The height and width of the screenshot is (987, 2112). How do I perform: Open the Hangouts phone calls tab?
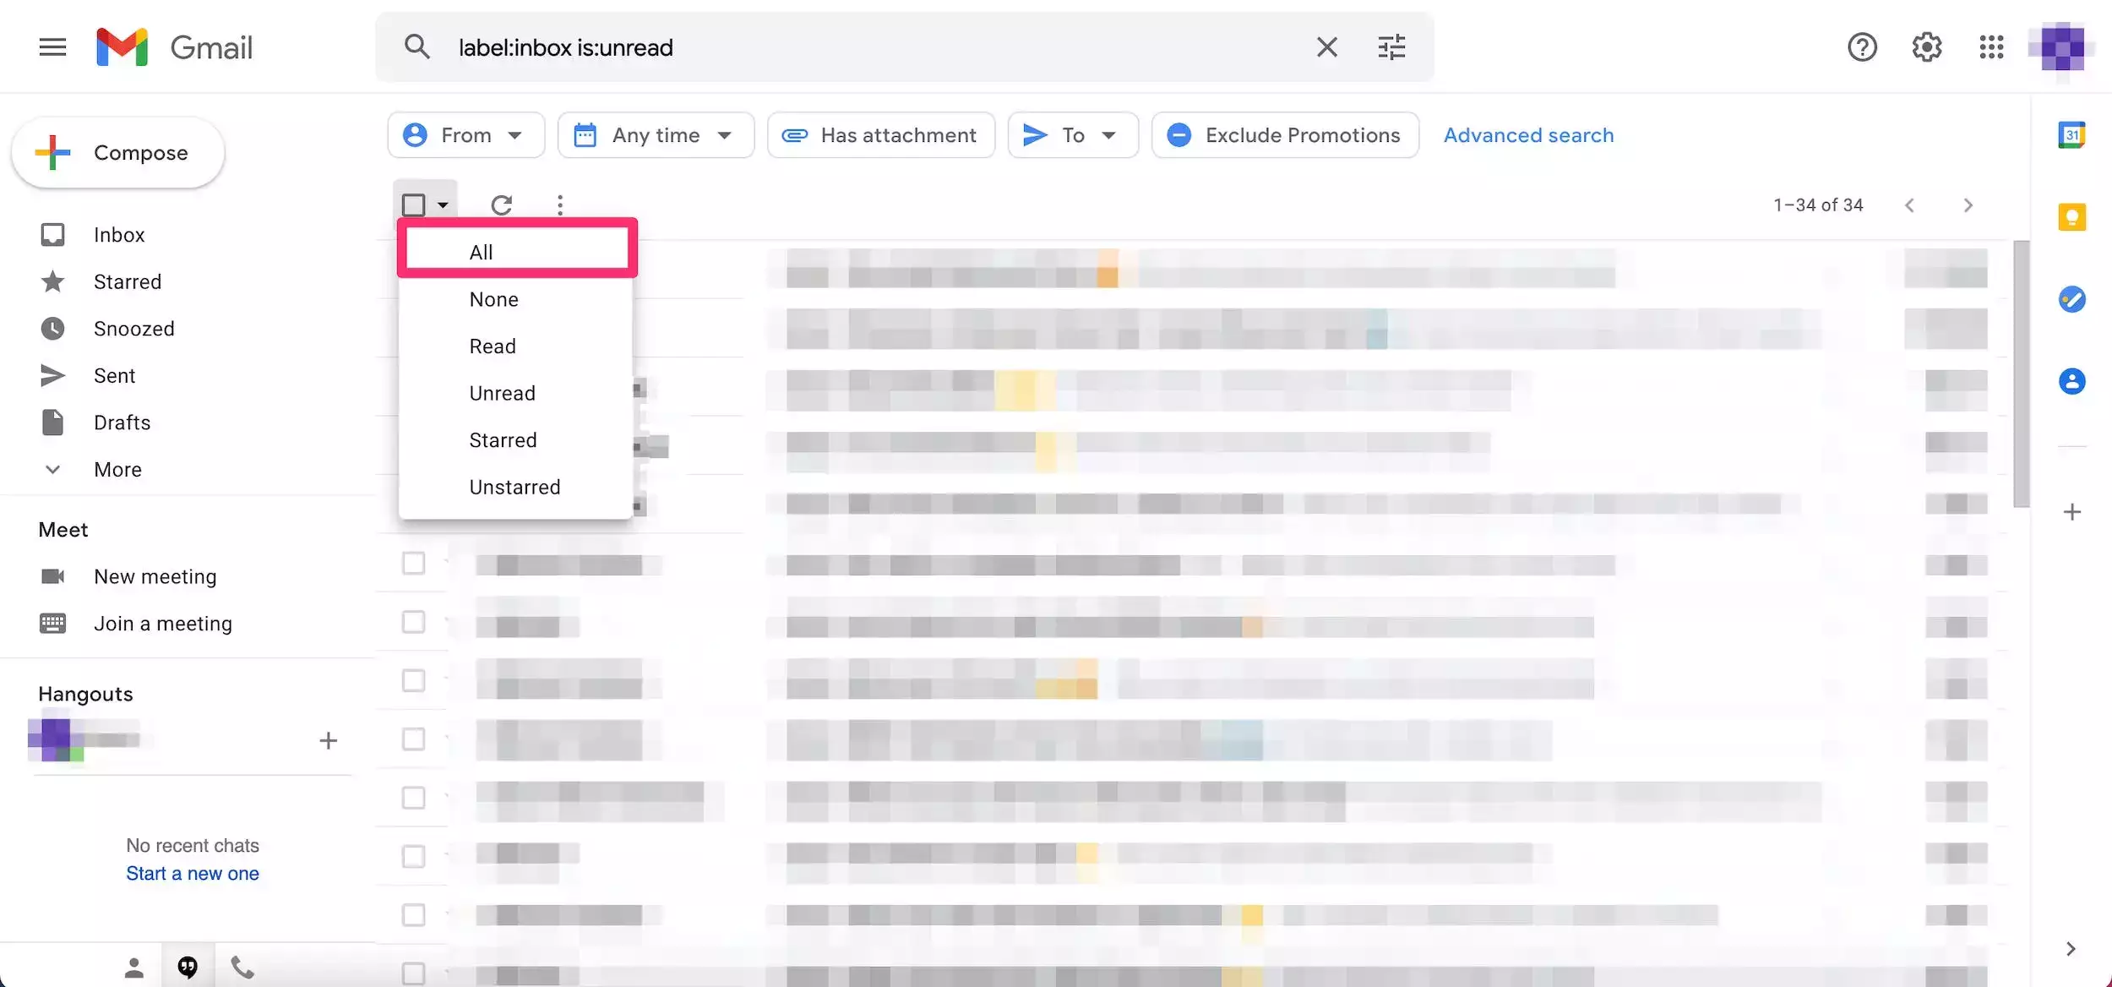242,968
